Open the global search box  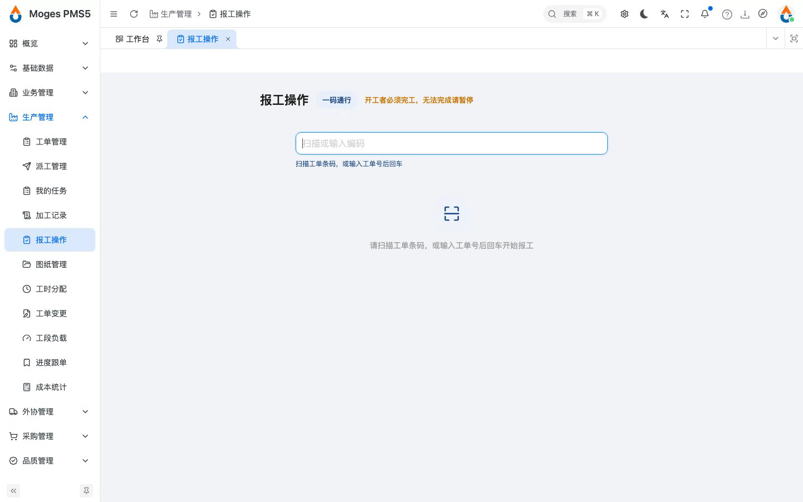pos(574,14)
